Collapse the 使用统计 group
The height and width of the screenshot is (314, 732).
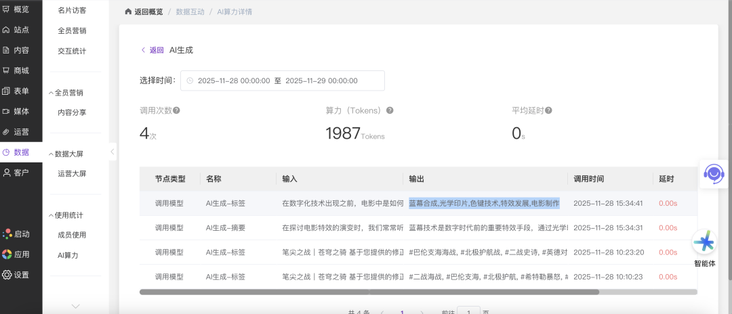(x=52, y=215)
